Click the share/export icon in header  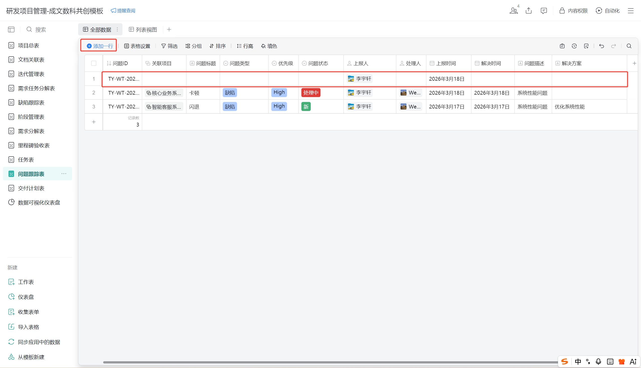(529, 11)
